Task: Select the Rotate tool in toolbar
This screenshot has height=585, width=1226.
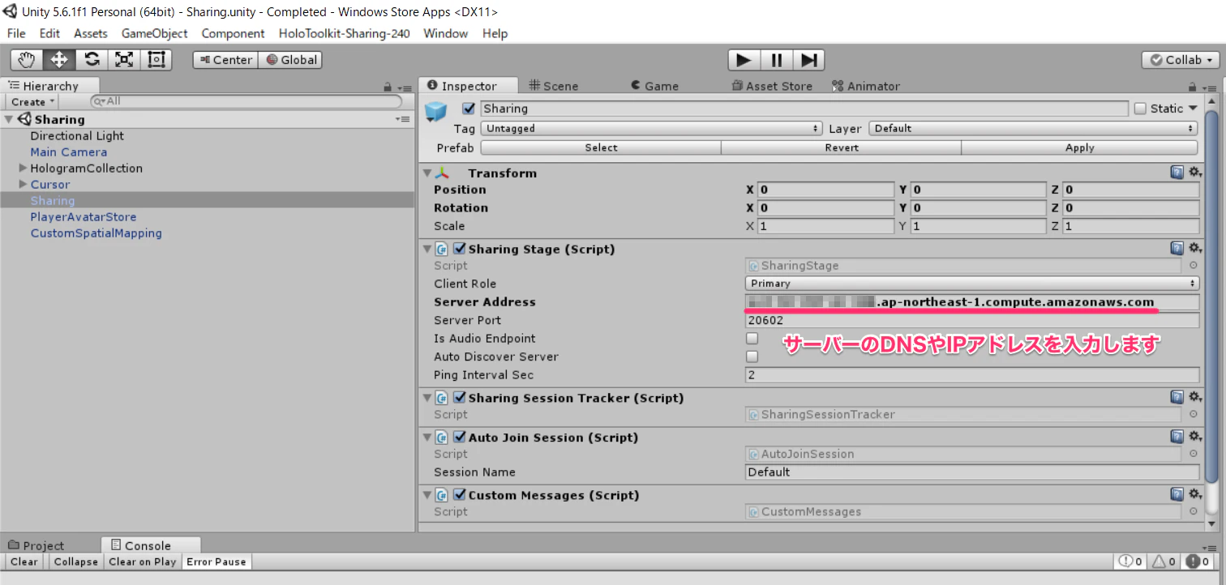Action: 92,60
